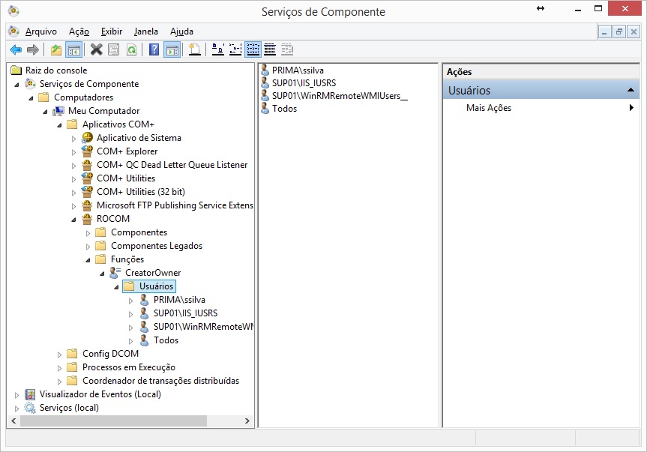Open the Ajuda menu
This screenshot has width=647, height=452.
click(x=181, y=31)
